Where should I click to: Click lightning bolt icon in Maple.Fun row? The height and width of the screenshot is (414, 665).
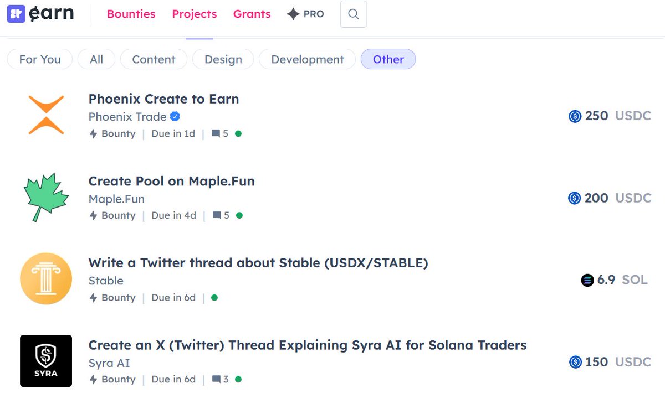click(94, 216)
